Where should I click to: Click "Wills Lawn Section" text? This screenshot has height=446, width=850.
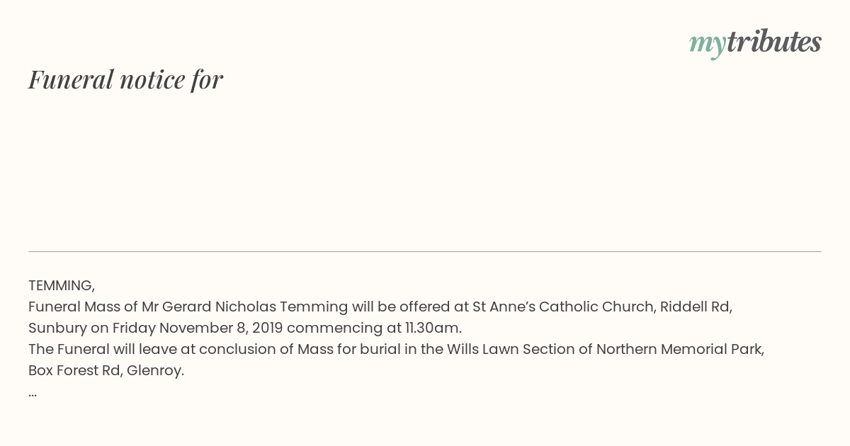coord(512,349)
